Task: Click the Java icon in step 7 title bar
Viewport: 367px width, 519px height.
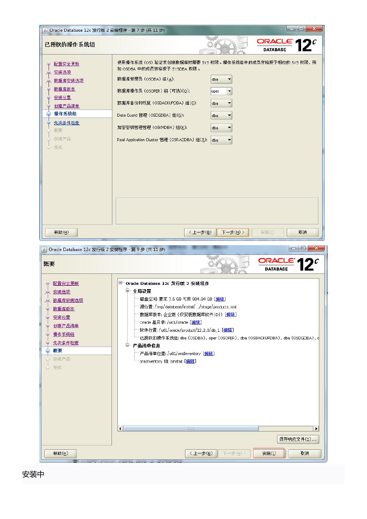Action: (x=45, y=30)
